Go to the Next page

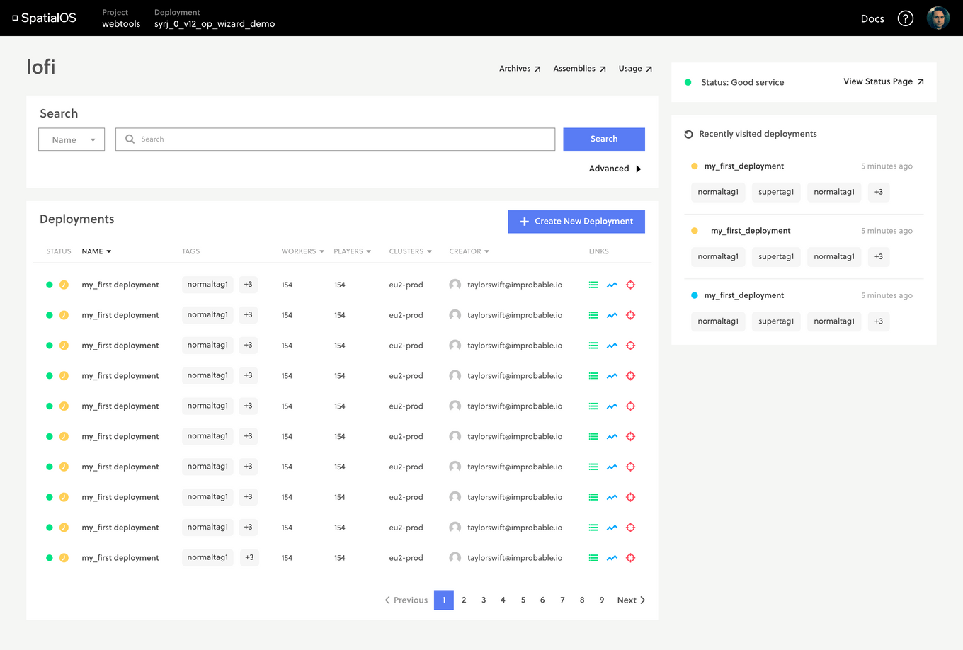[630, 600]
